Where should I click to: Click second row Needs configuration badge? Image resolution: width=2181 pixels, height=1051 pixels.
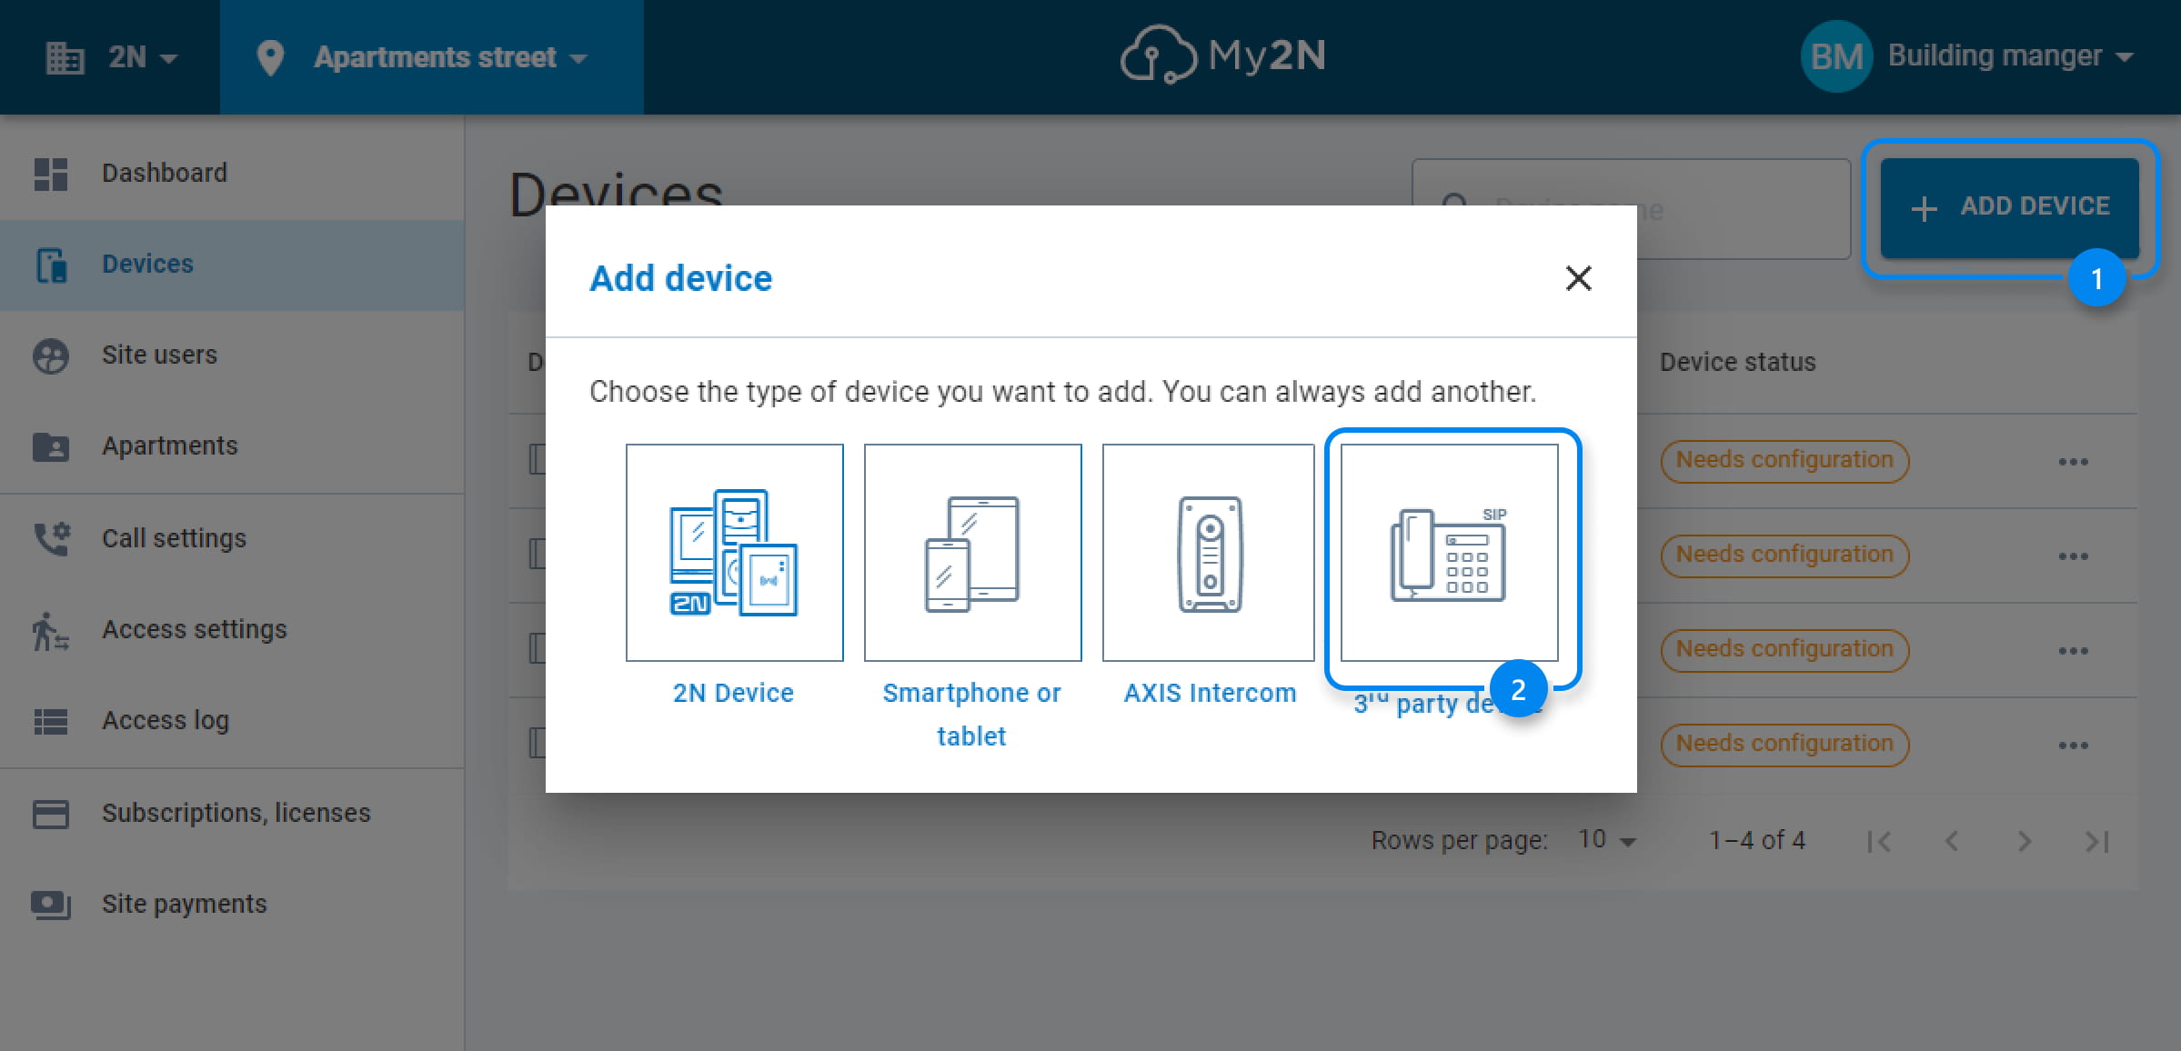(1784, 556)
